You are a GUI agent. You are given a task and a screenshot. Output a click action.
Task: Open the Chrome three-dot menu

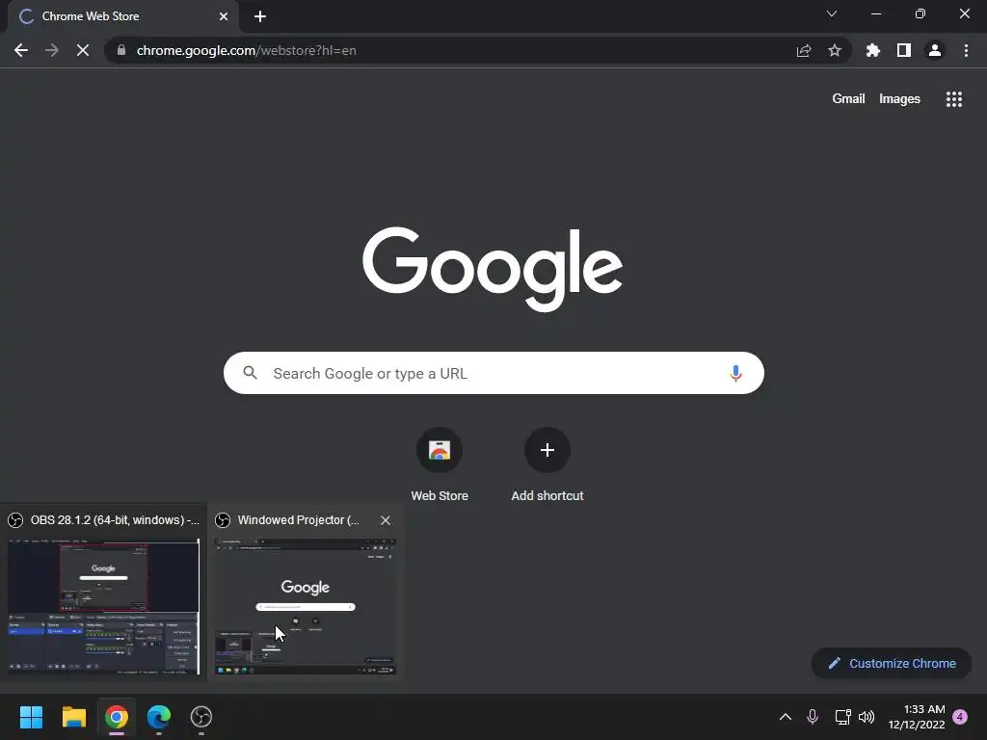click(966, 50)
